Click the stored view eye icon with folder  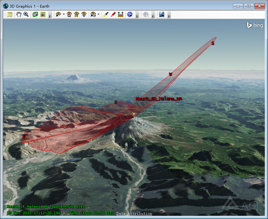pos(77,15)
